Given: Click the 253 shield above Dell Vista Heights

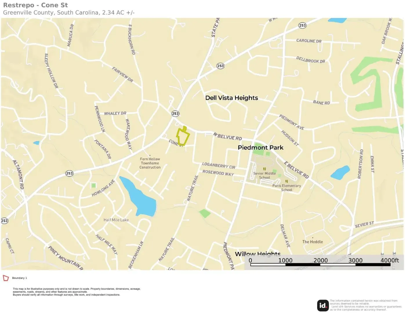Looking at the screenshot, I should (x=220, y=66).
